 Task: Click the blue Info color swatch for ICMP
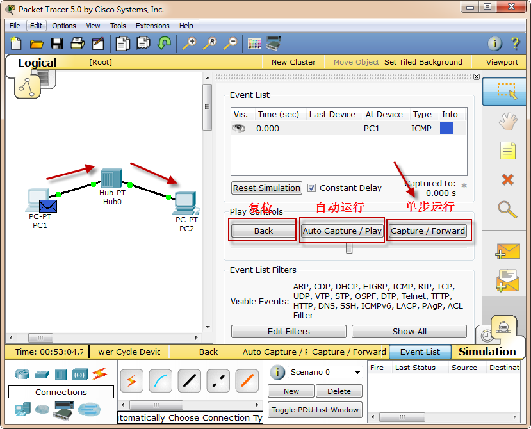pyautogui.click(x=446, y=128)
